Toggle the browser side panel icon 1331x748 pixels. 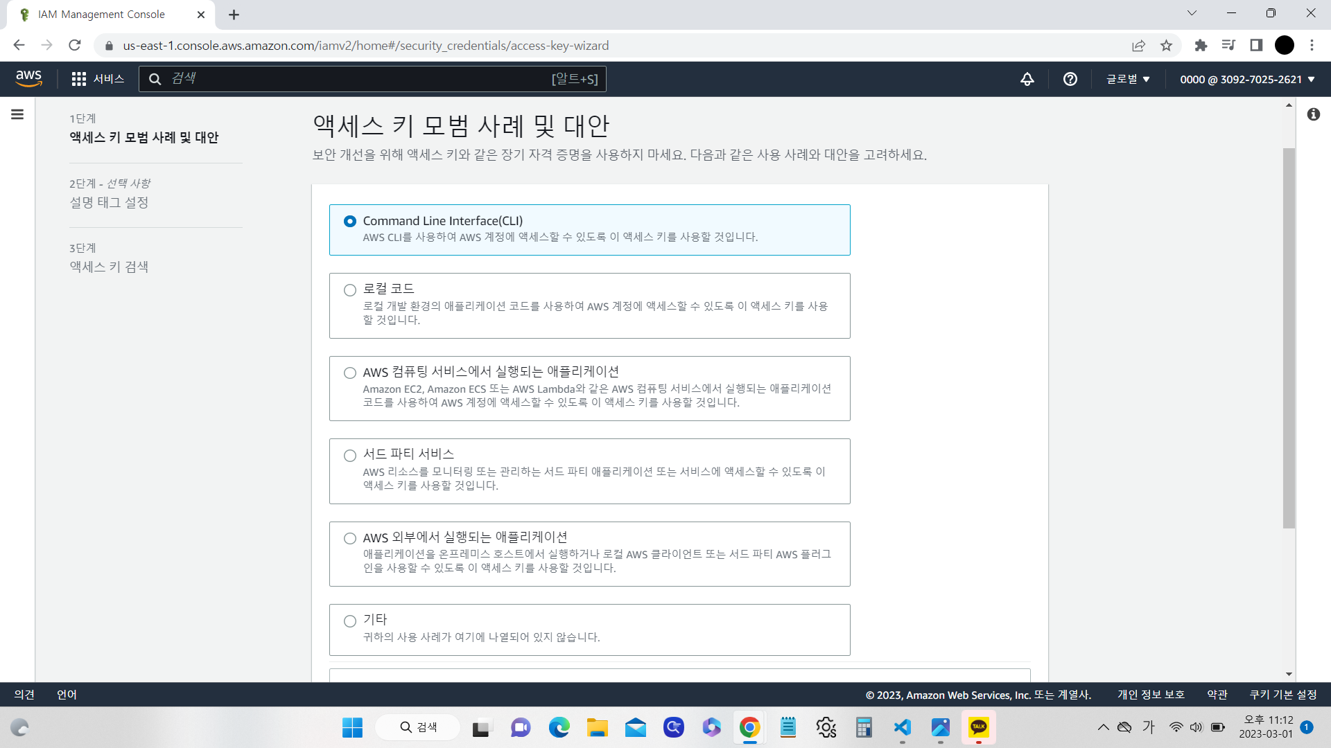click(1256, 45)
